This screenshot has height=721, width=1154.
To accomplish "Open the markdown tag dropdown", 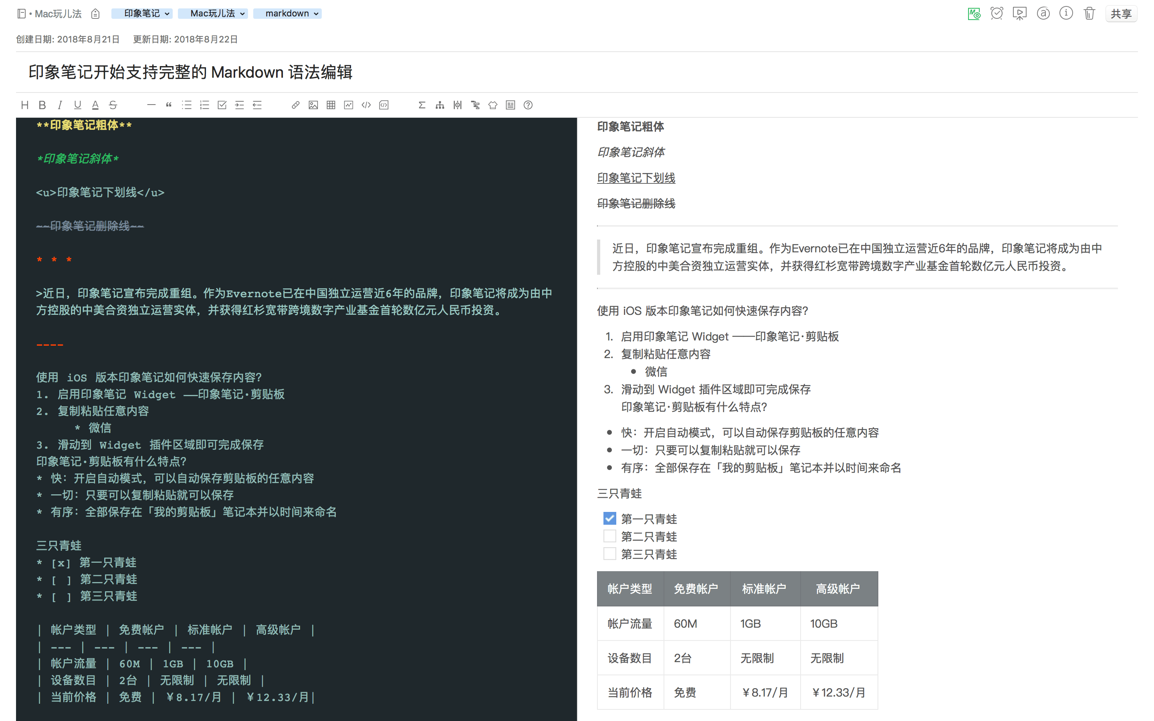I will coord(287,13).
